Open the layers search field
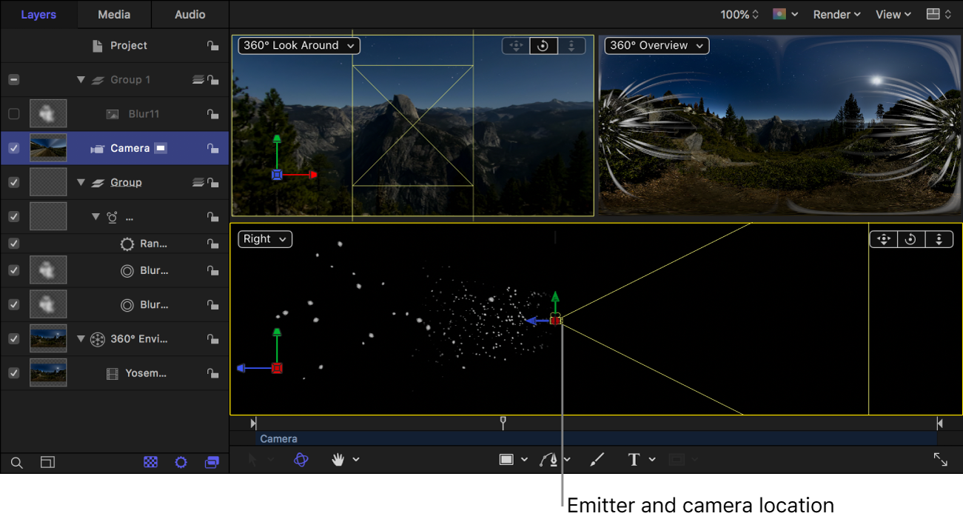The width and height of the screenshot is (963, 522). tap(16, 462)
